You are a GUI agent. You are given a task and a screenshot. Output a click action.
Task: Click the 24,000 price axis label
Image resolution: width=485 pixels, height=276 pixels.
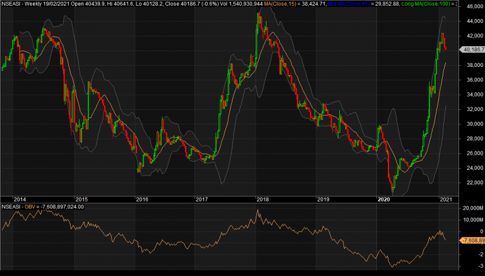(474, 168)
